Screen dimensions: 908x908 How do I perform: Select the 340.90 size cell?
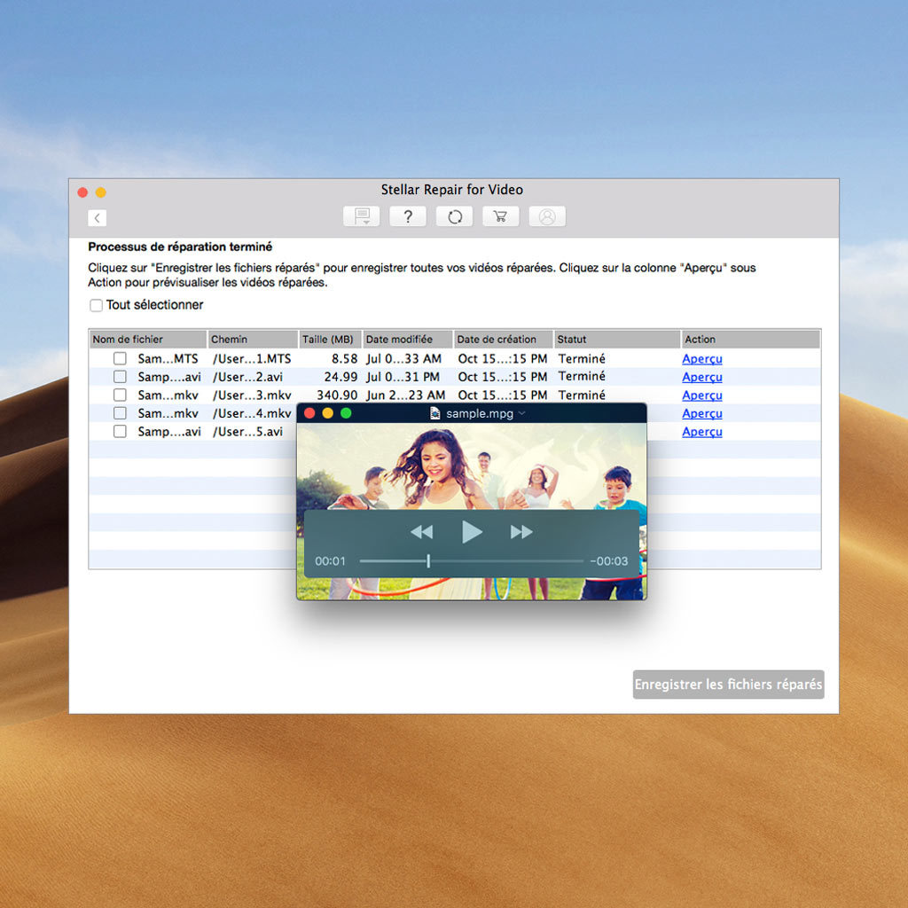[x=337, y=395]
